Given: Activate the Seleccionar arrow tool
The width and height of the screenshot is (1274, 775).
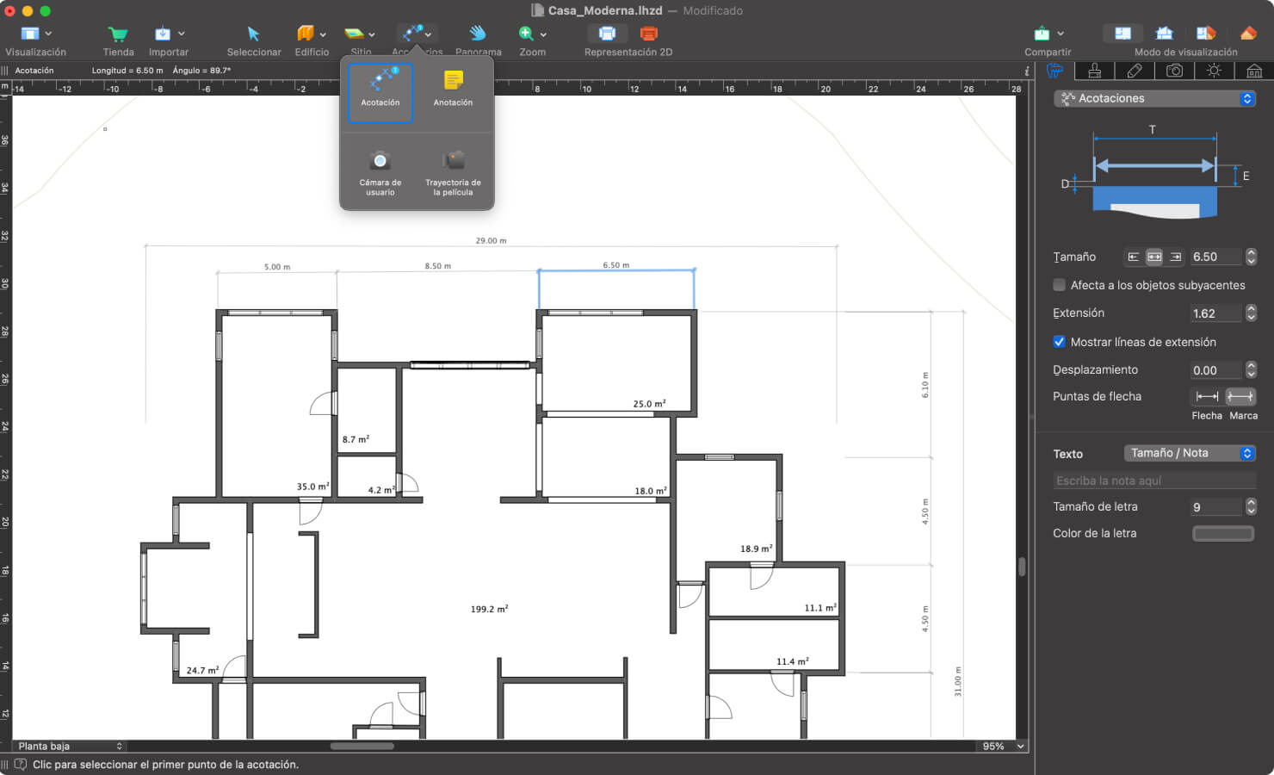Looking at the screenshot, I should tap(253, 34).
